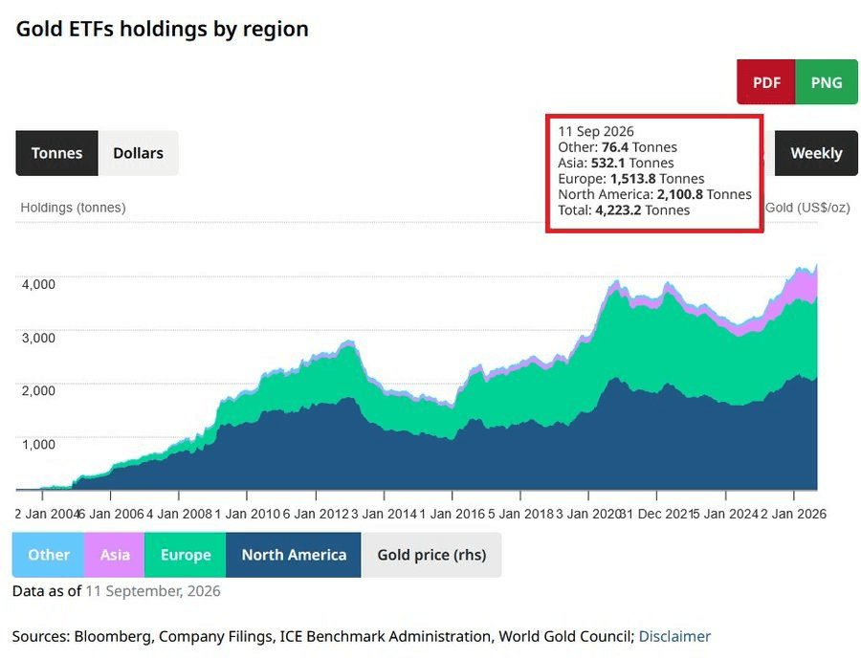The width and height of the screenshot is (861, 660).
Task: Click the 'North America: 2,100.8 Tonnes' tooltip line
Action: pos(654,194)
